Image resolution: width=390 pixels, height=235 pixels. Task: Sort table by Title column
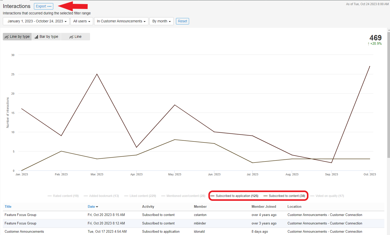(8, 206)
